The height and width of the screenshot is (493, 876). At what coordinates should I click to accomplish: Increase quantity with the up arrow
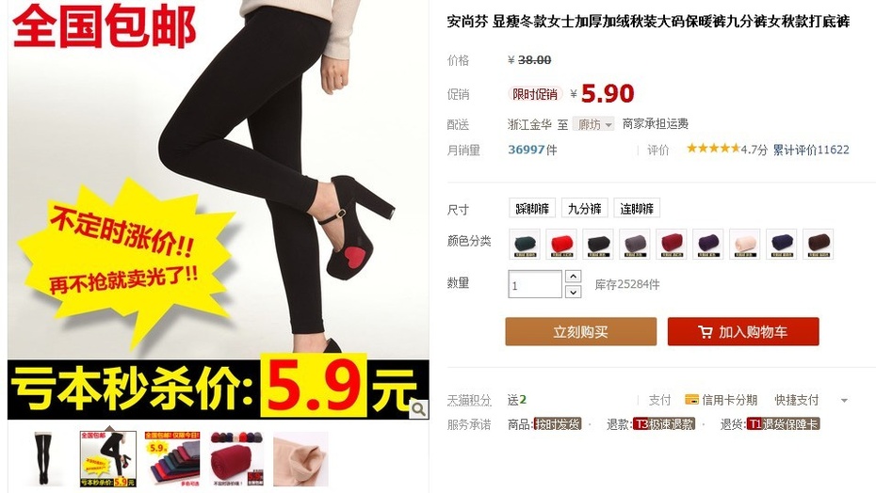pyautogui.click(x=574, y=276)
